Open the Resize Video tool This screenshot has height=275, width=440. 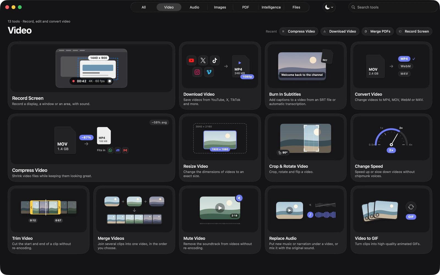pyautogui.click(x=220, y=148)
